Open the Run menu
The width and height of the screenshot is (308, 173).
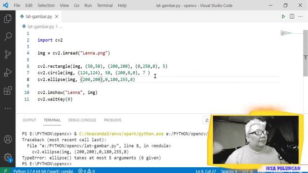(88, 5)
